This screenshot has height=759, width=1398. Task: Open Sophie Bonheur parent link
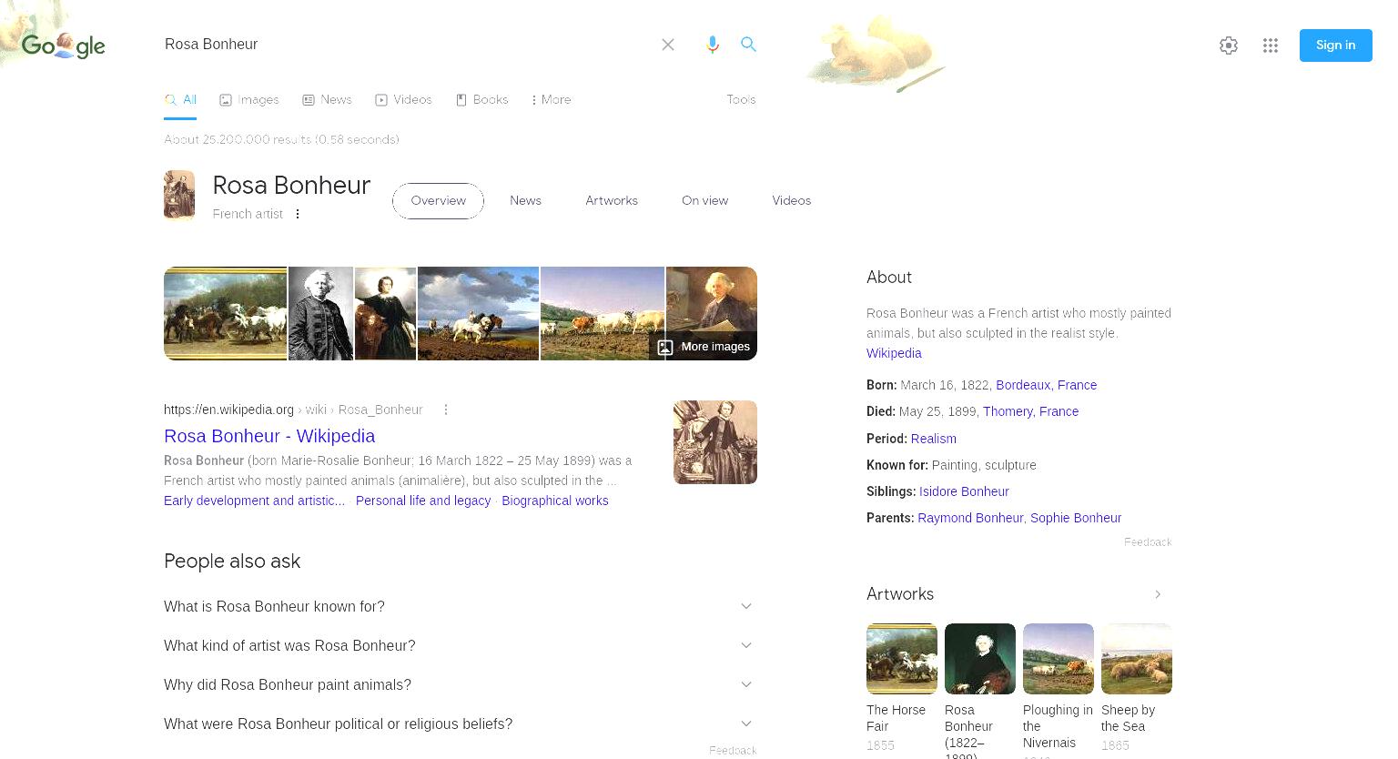coord(1076,518)
